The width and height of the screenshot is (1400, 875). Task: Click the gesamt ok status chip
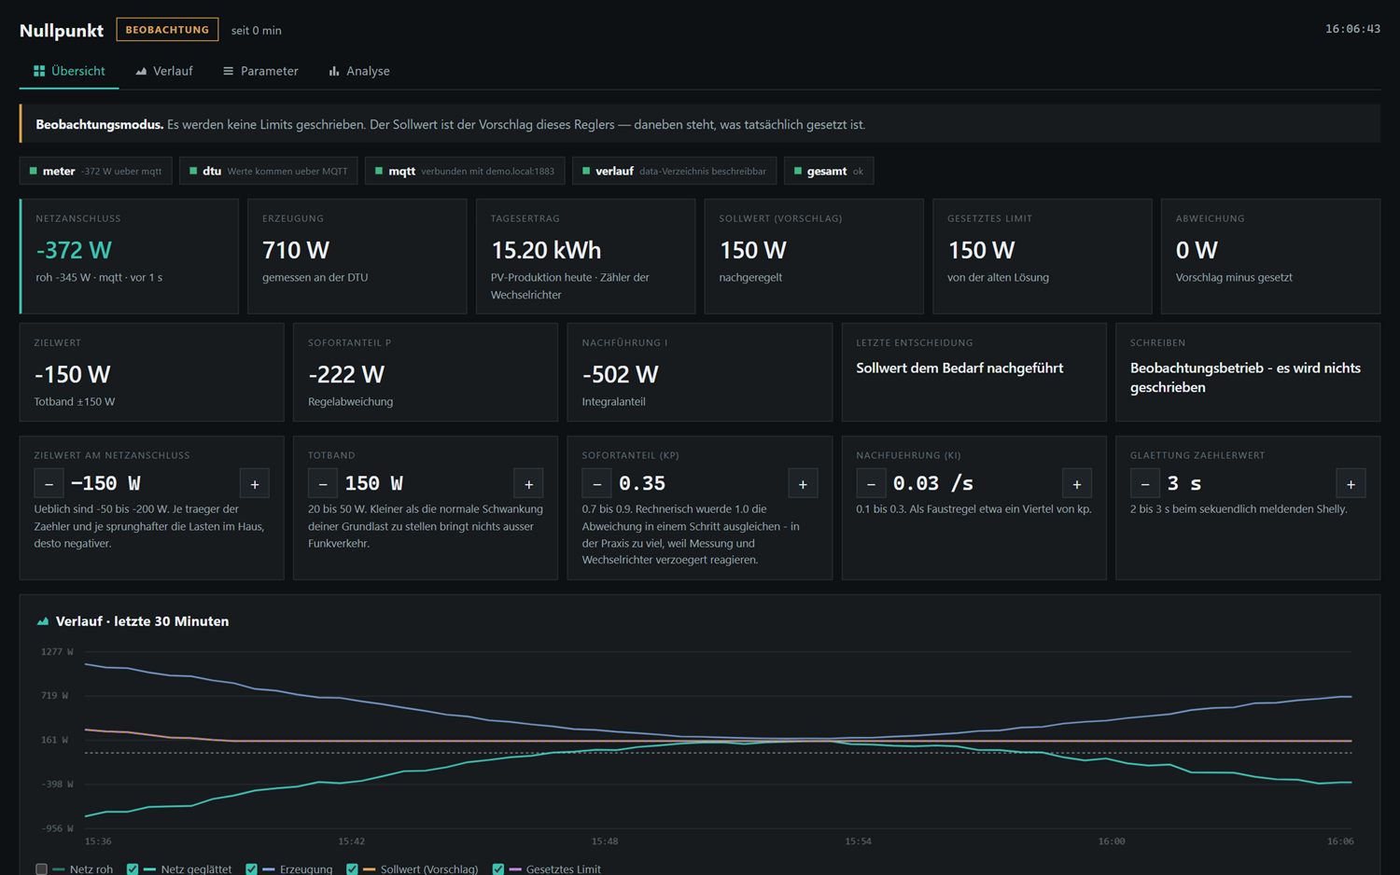pos(829,171)
